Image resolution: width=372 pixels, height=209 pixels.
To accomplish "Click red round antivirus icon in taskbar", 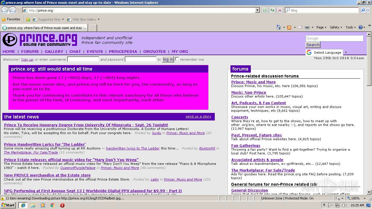I will (x=62, y=205).
